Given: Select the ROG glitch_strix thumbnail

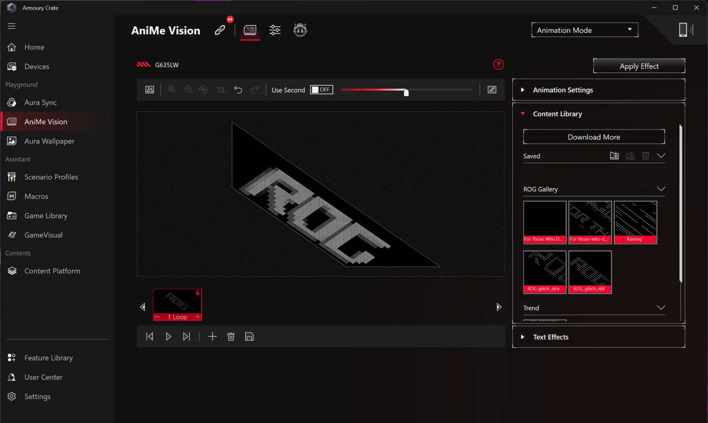Looking at the screenshot, I should [545, 272].
